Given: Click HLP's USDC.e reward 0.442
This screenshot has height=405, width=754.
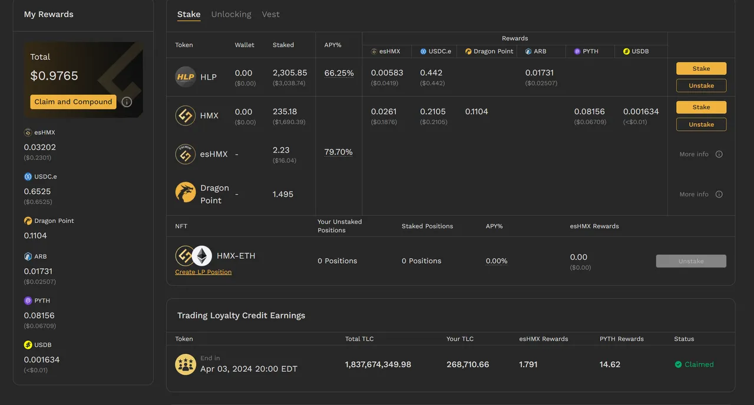Looking at the screenshot, I should (431, 73).
